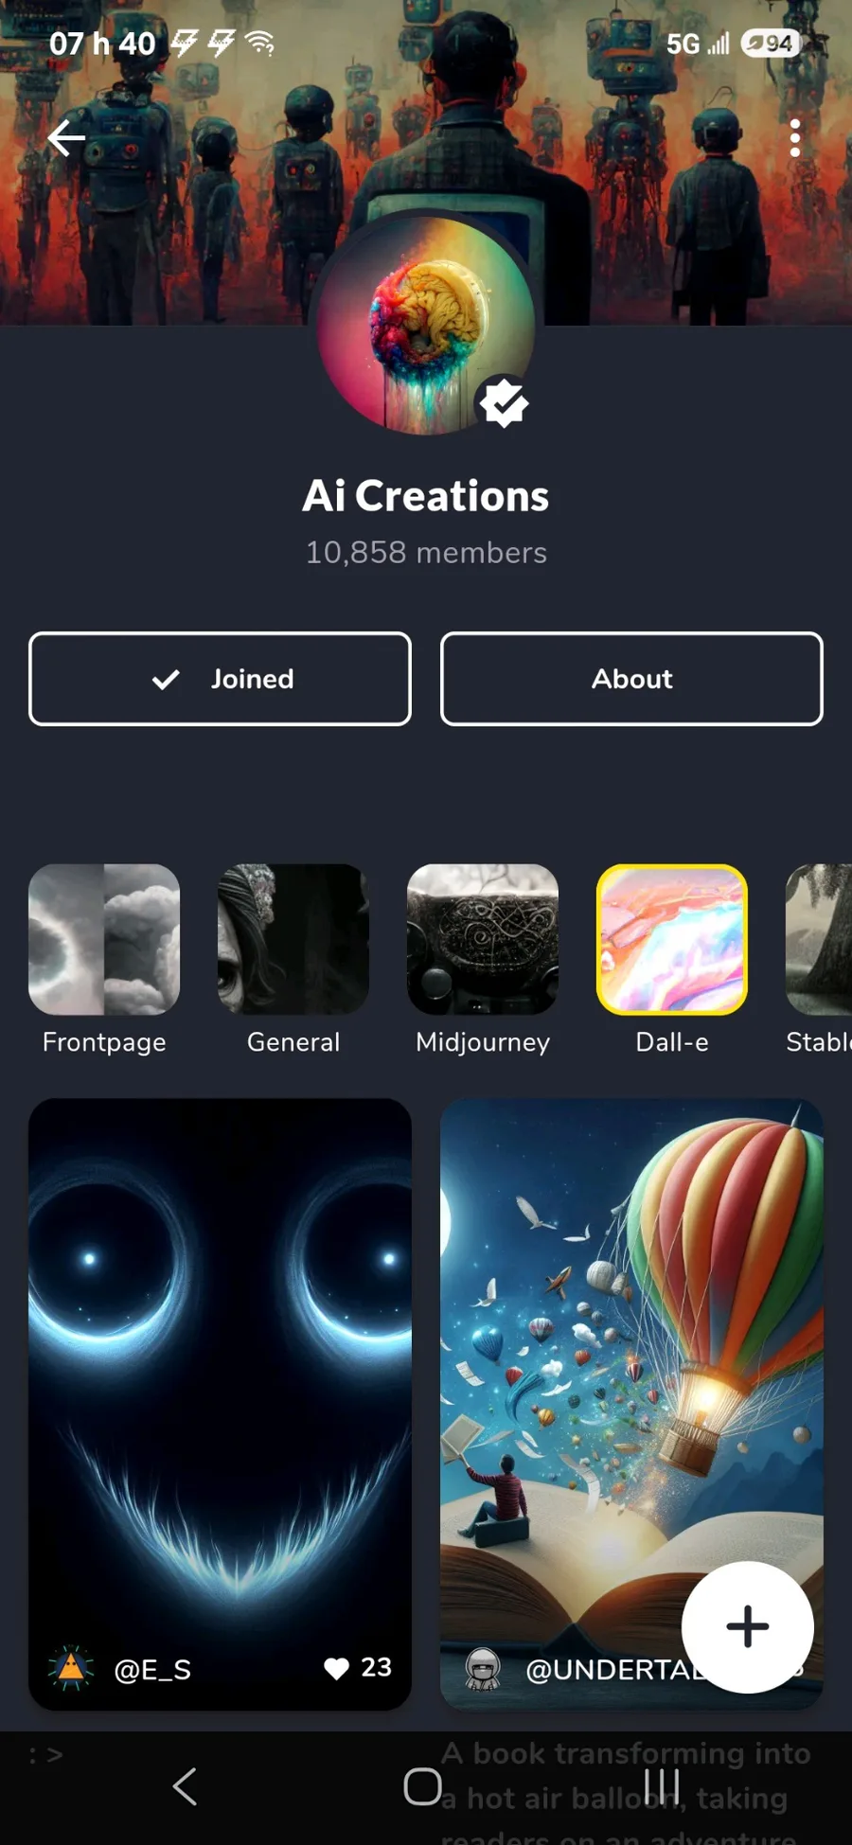Screen dimensions: 852x1845
Task: Tap the Android back navigation icon
Action: click(186, 1786)
